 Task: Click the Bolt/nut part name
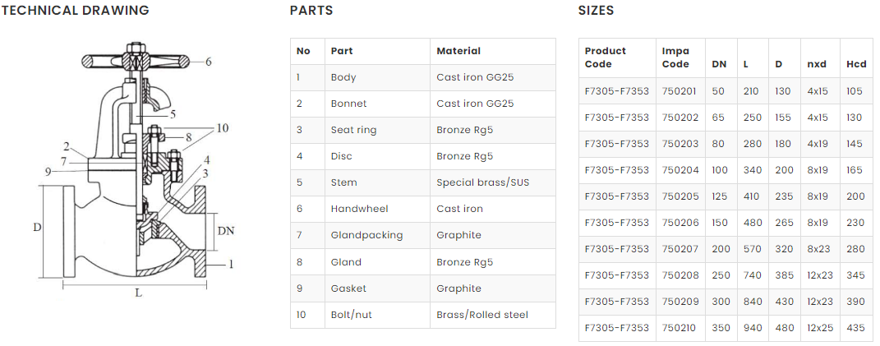click(x=350, y=315)
